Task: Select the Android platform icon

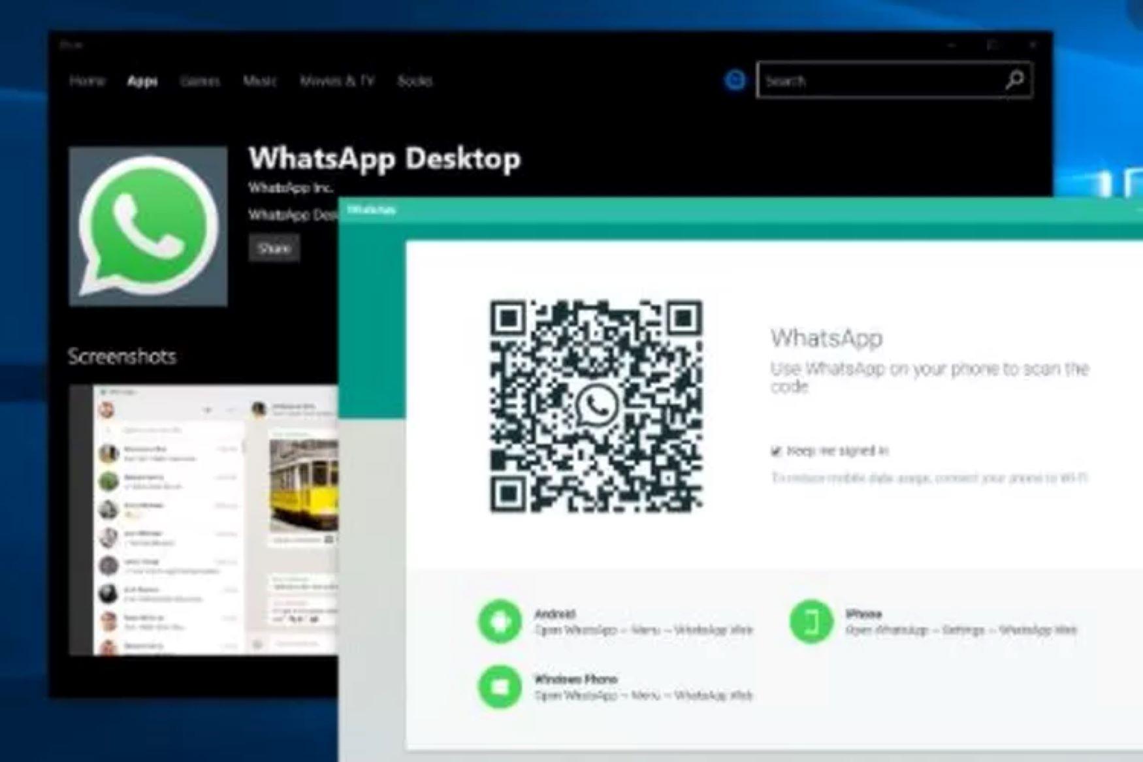Action: [x=499, y=622]
